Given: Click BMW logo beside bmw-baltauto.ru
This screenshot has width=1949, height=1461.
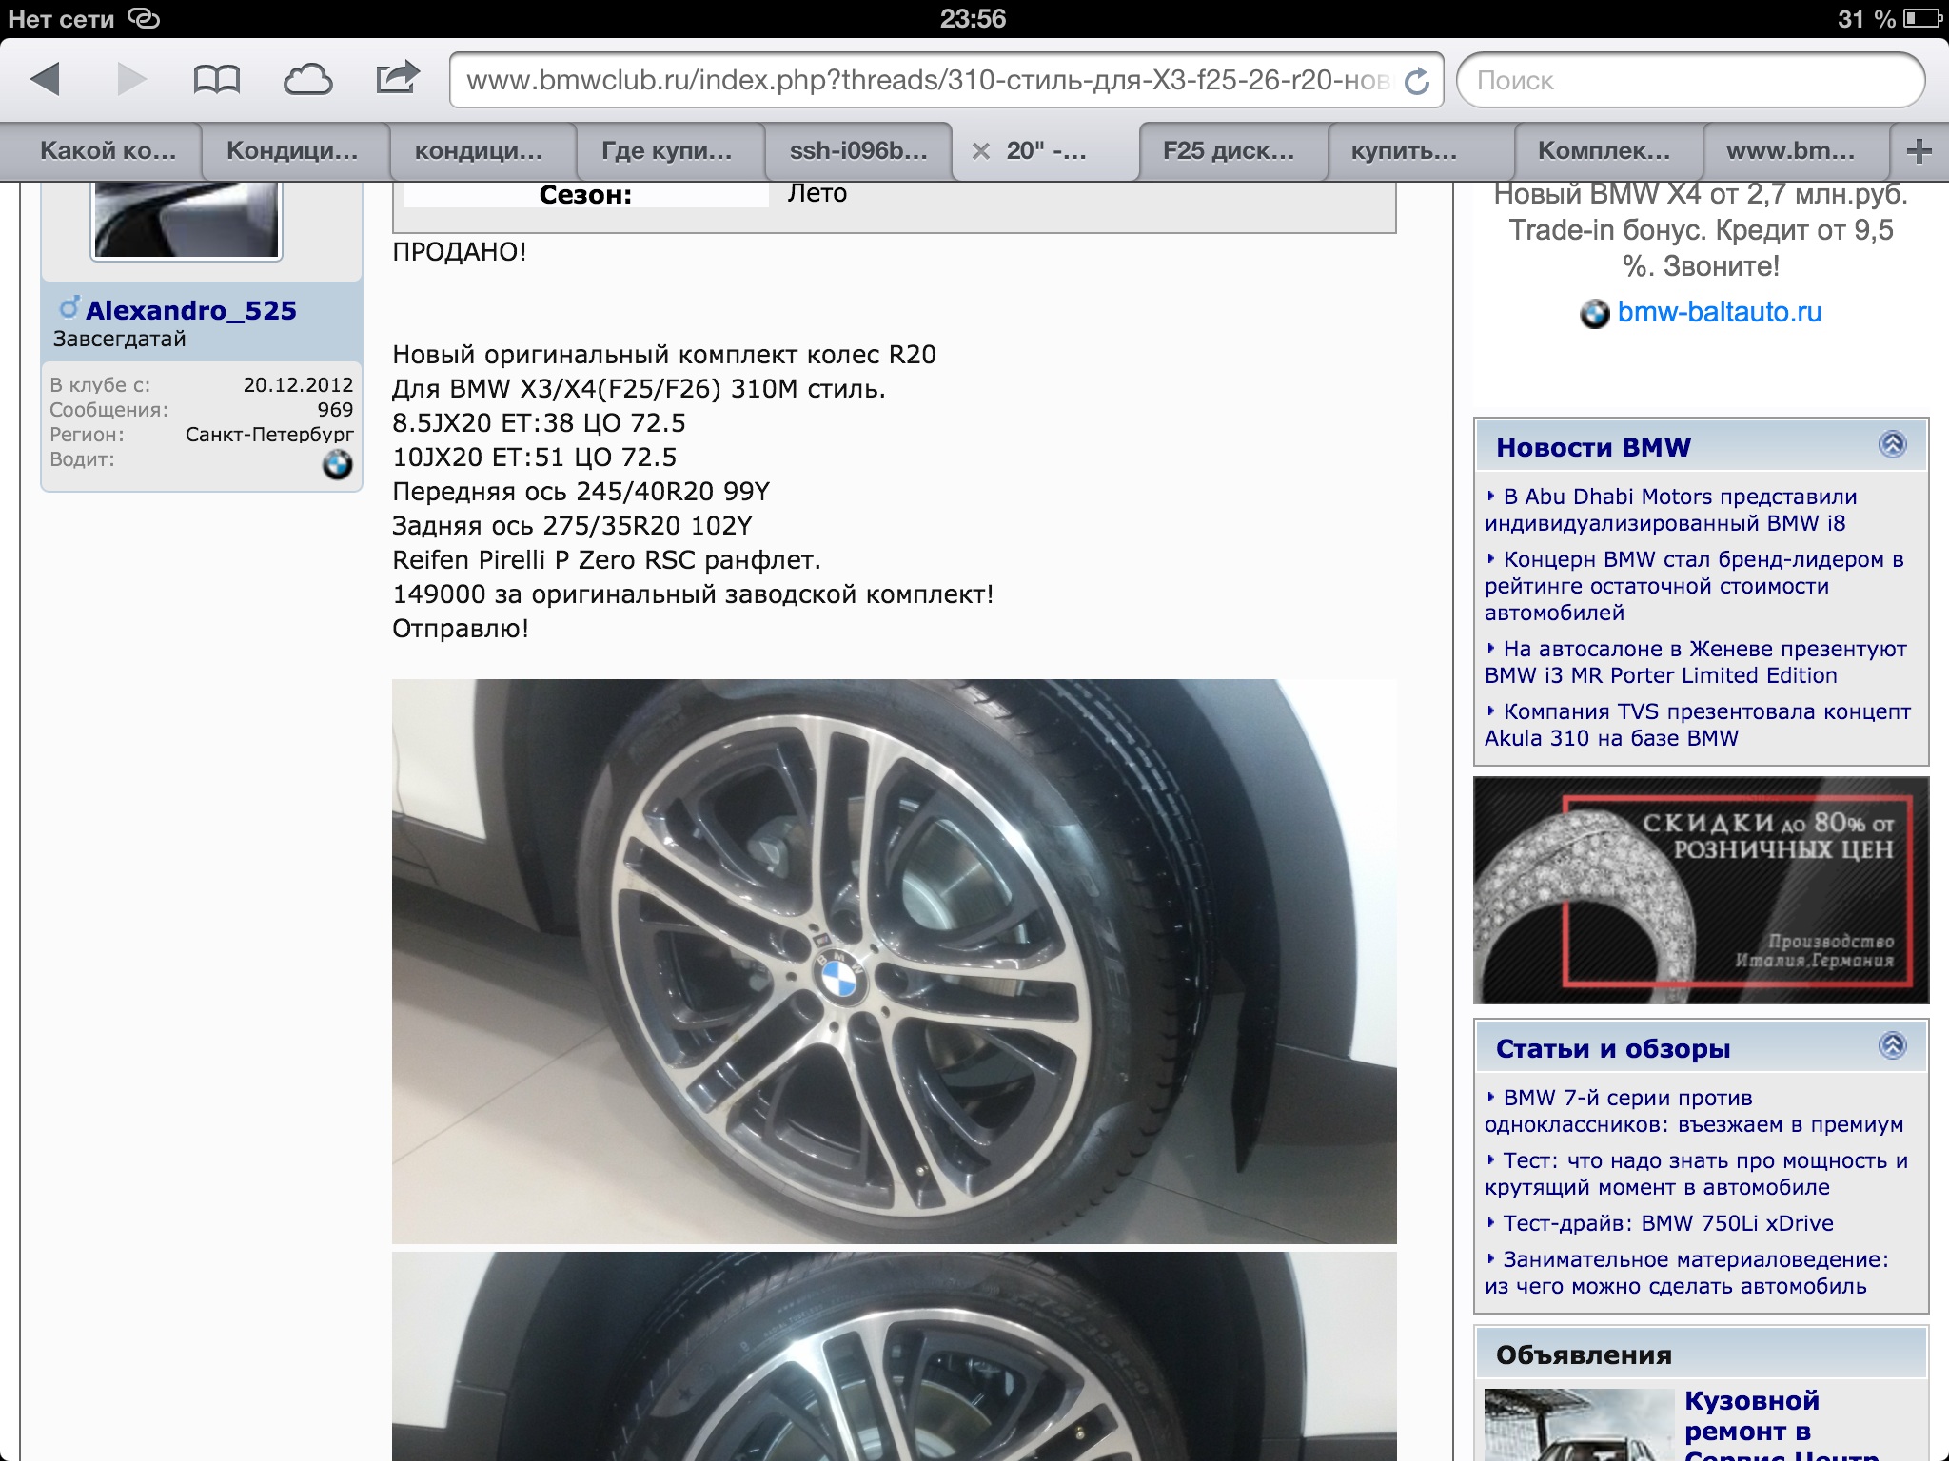Looking at the screenshot, I should 1595,314.
